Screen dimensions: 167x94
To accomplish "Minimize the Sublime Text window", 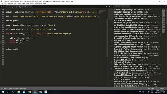I will click(x=154, y=1).
